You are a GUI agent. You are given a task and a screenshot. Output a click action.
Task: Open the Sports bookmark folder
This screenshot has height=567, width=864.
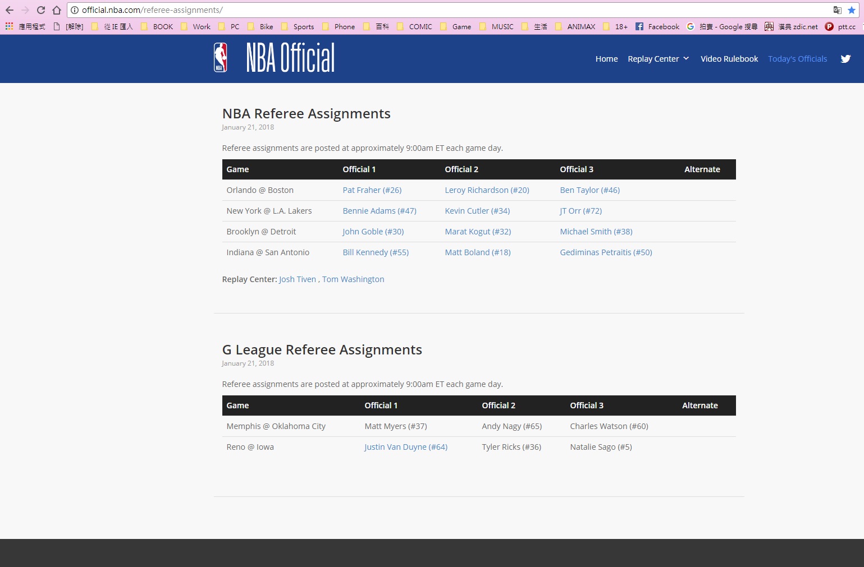tap(298, 26)
